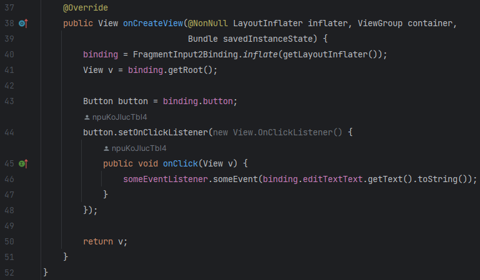The width and height of the screenshot is (480, 280).
Task: Open author hint npuKoJlucTbI4 above onClick
Action: [139, 148]
